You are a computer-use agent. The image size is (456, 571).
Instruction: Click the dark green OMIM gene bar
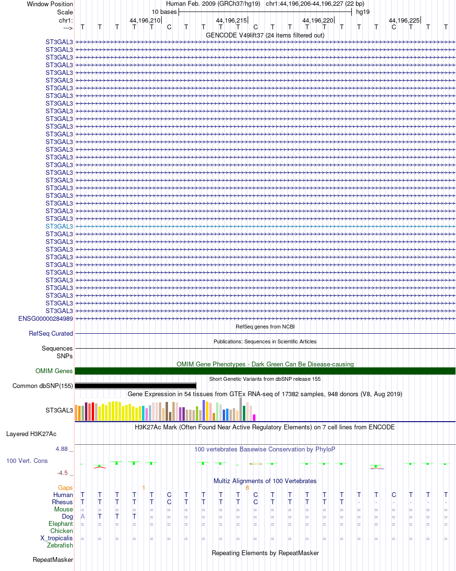[x=265, y=371]
